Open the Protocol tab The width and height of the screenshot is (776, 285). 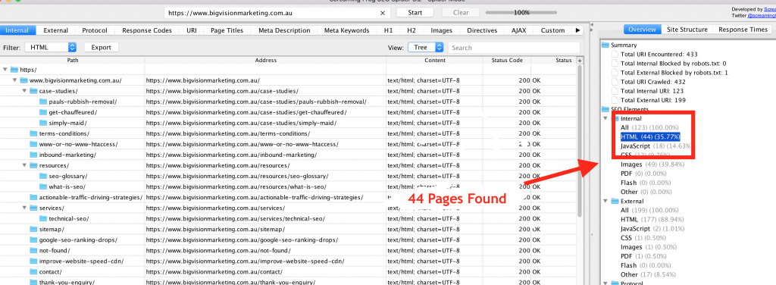point(95,30)
